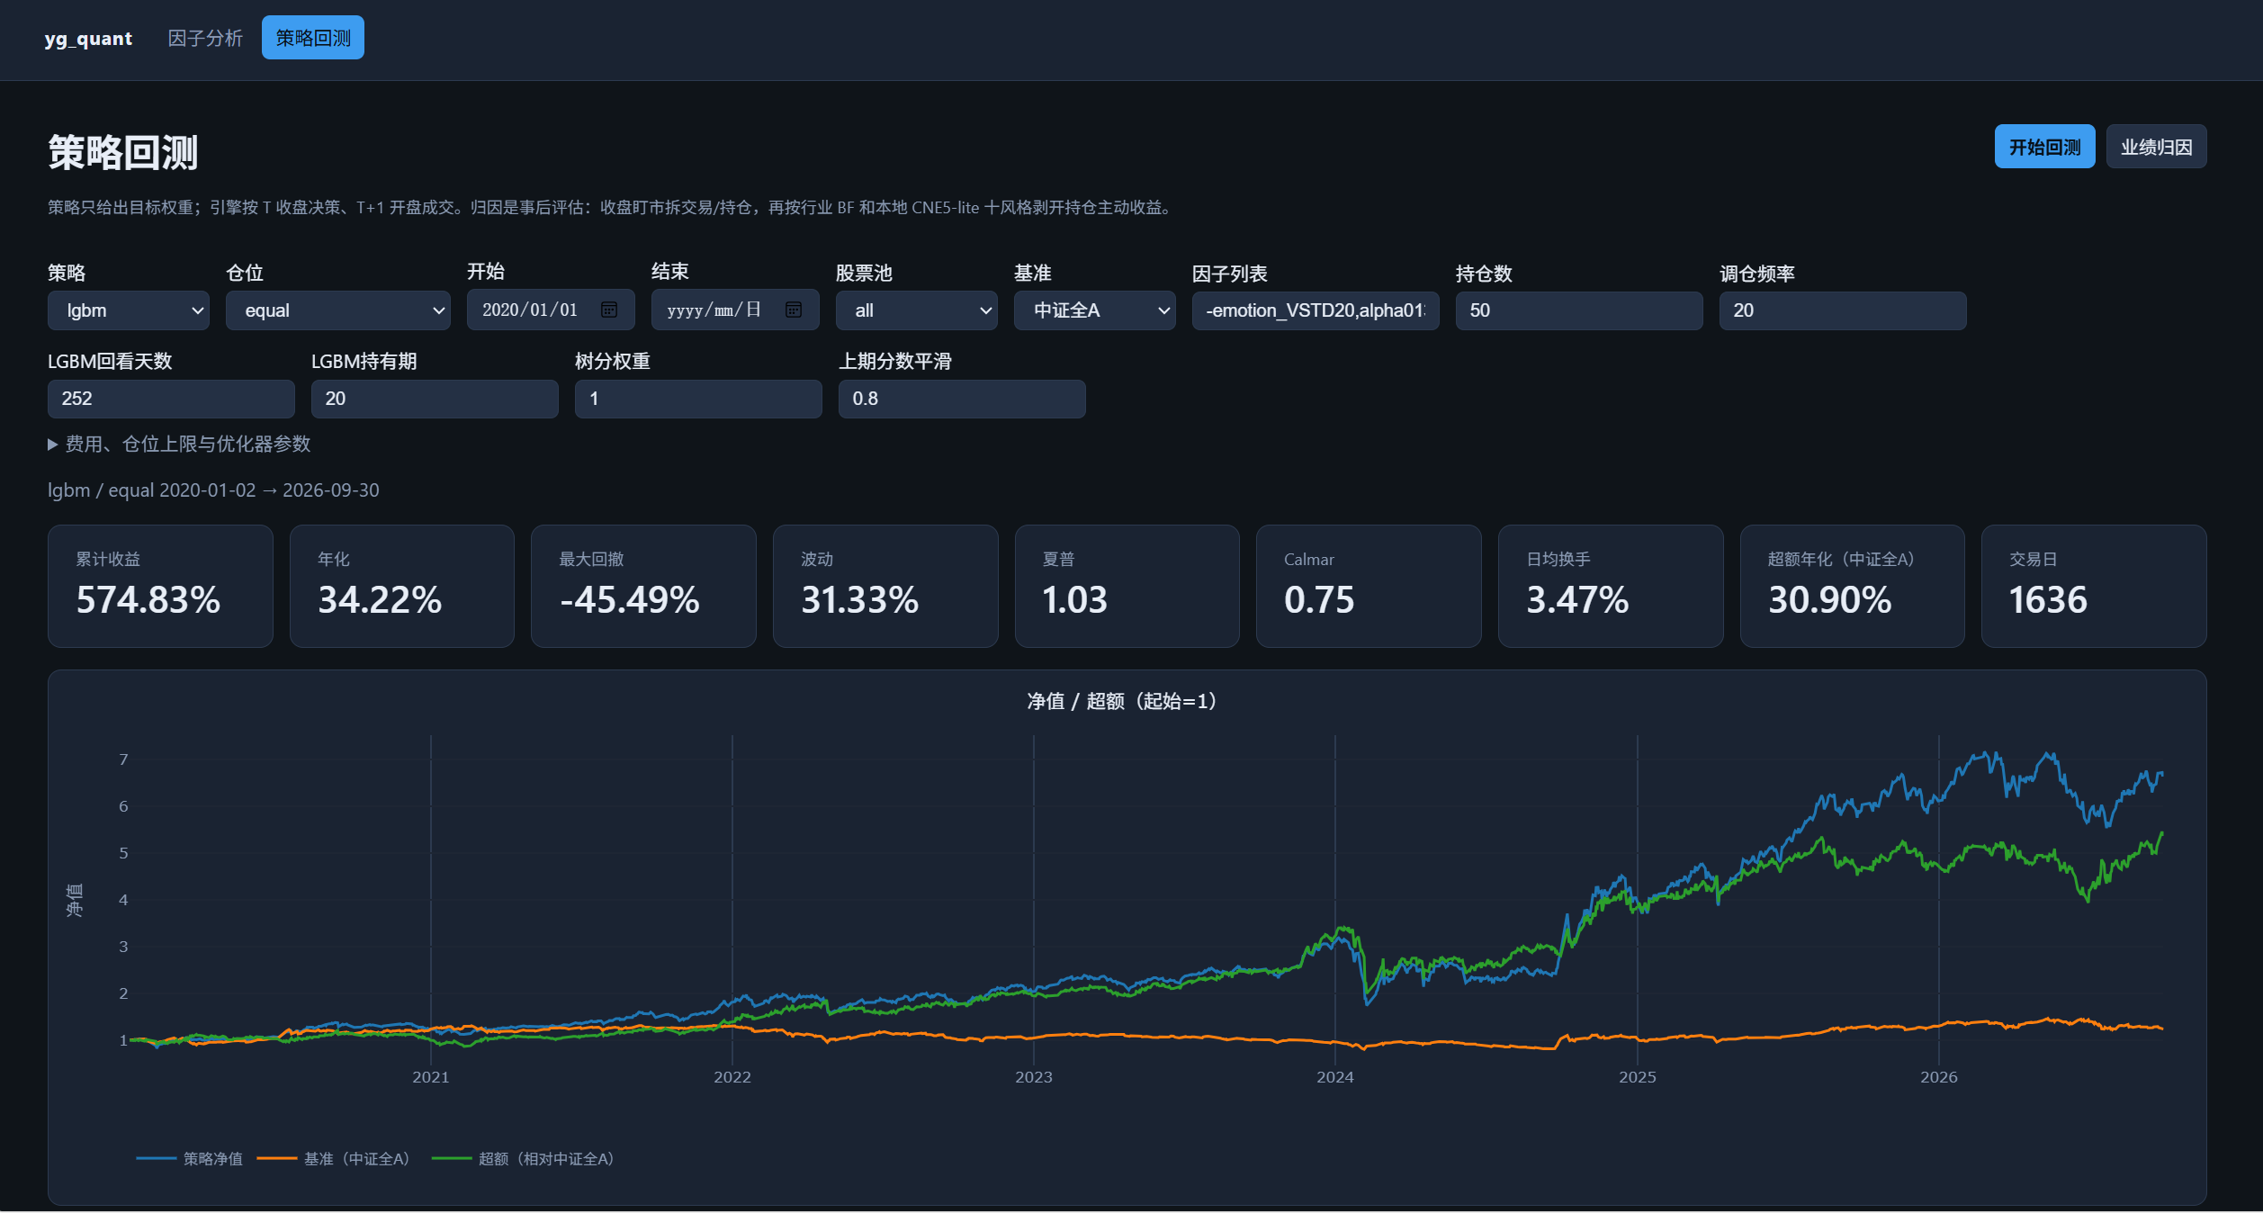2263x1213 pixels.
Task: Select the 策略回测 tab
Action: (x=313, y=38)
